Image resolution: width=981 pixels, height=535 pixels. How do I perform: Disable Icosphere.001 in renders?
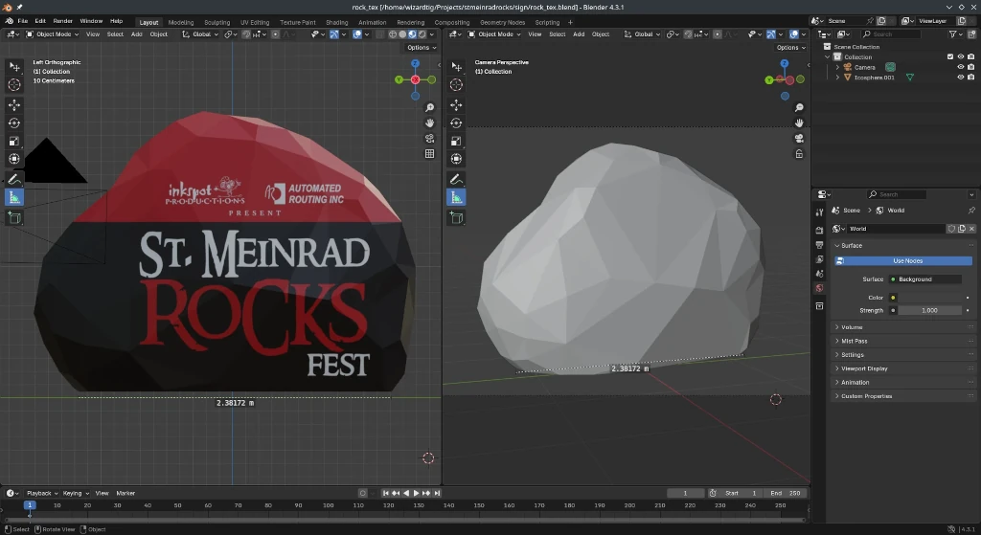971,78
